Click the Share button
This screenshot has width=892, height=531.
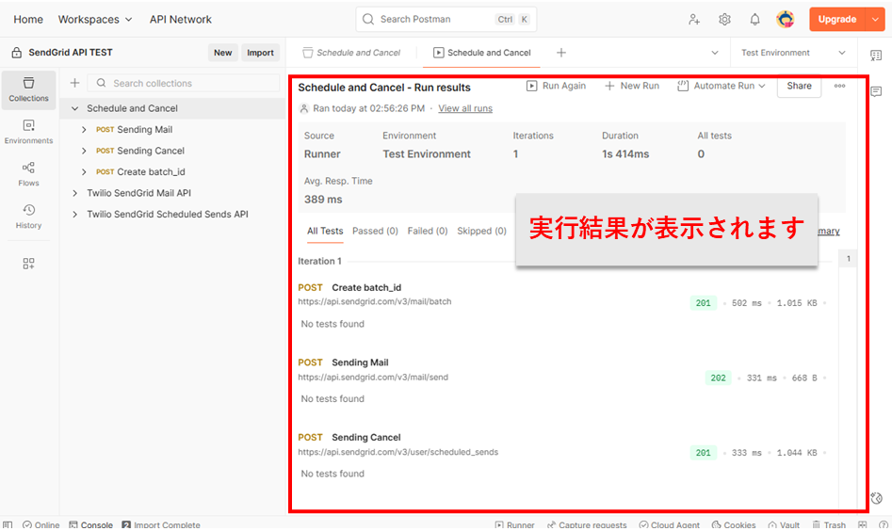(x=799, y=86)
